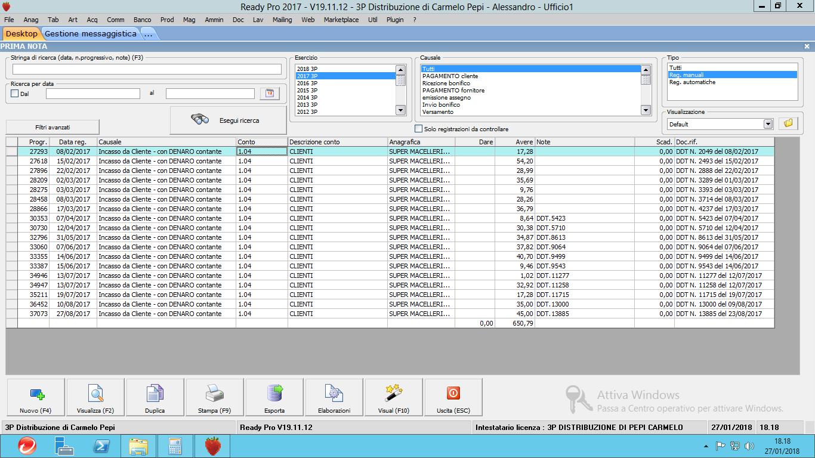The image size is (815, 458).
Task: Click Avere value 54,20
Action: [515, 161]
